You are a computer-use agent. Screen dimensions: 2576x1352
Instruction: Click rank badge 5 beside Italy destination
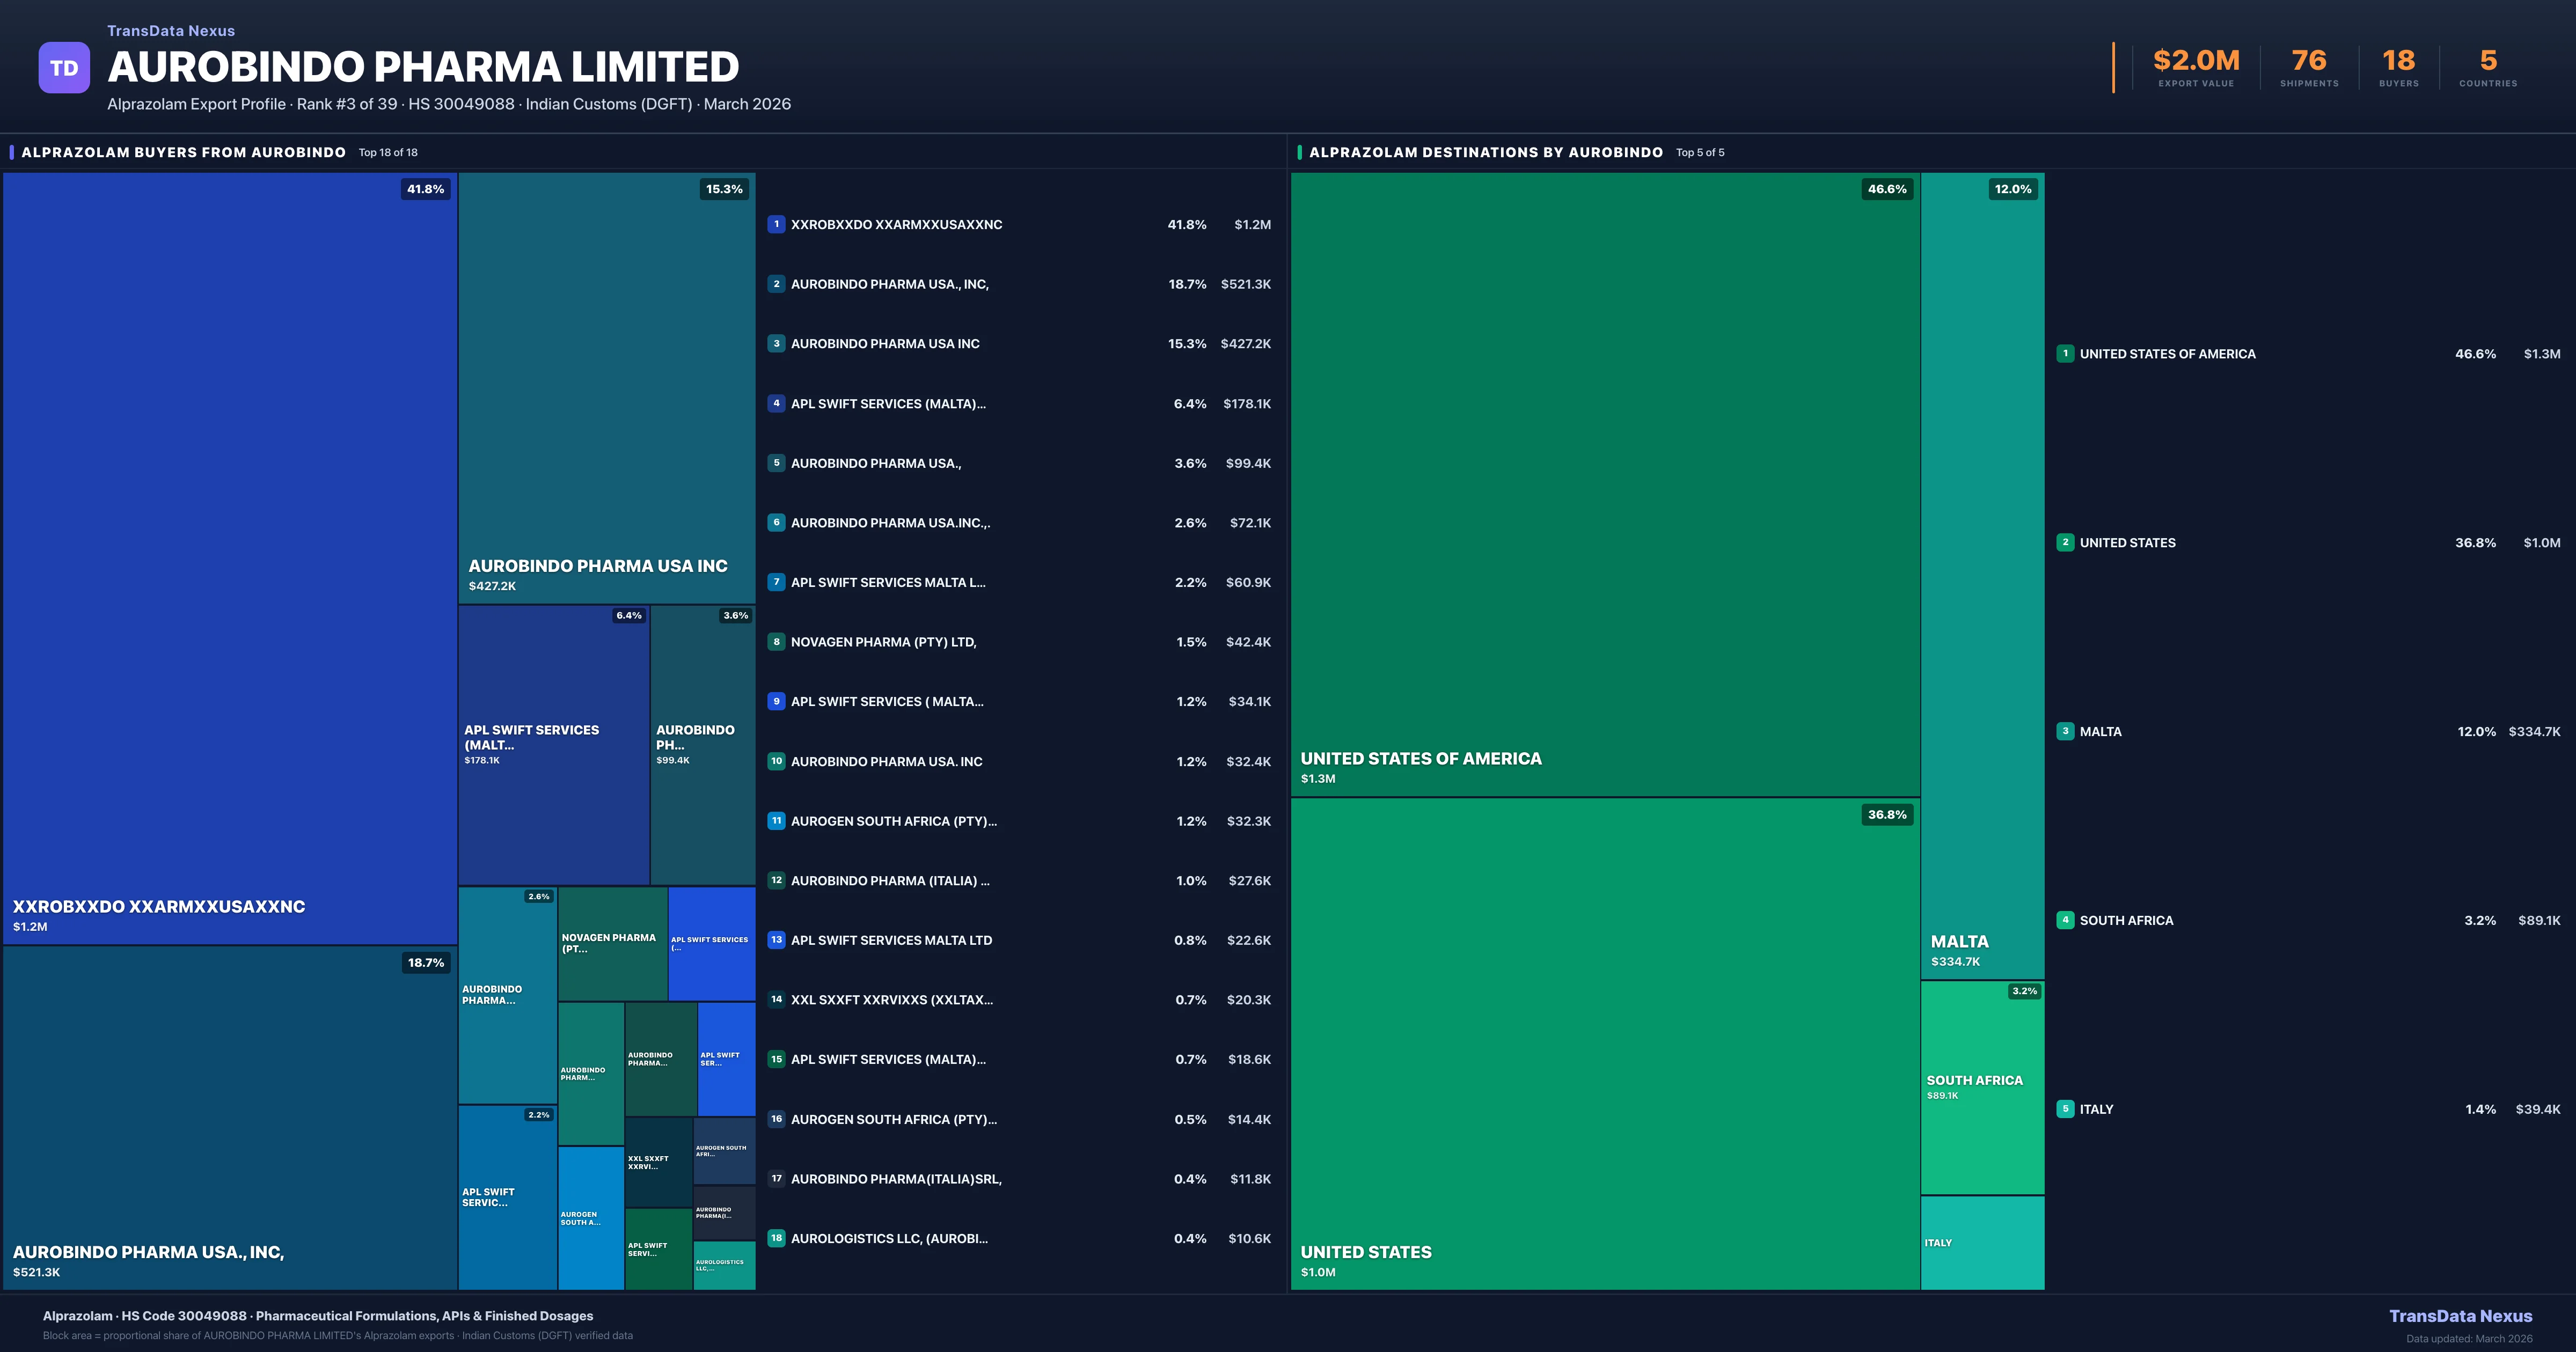coord(2065,1109)
